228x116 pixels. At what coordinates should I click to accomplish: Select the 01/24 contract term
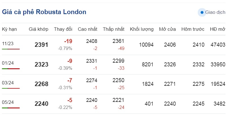pyautogui.click(x=8, y=63)
